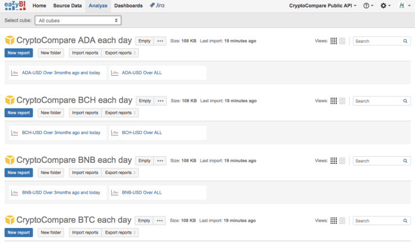This screenshot has height=242, width=415.
Task: Open the Dashboards tab
Action: [128, 6]
